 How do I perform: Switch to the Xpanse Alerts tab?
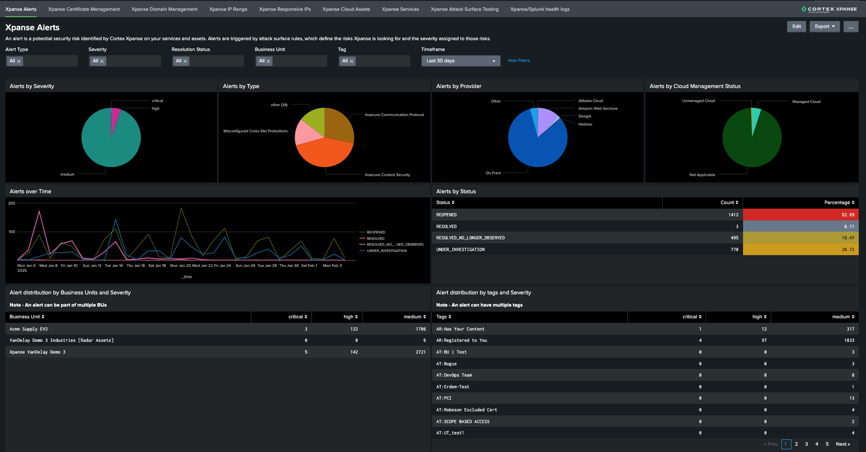[21, 9]
